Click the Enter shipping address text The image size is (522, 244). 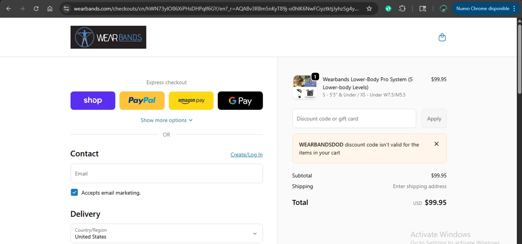click(420, 186)
